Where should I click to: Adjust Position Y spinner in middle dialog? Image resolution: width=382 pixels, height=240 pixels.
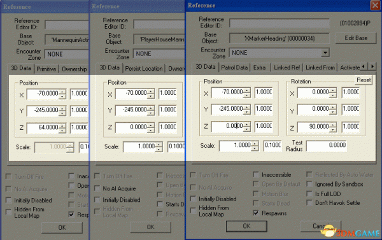[x=151, y=110]
